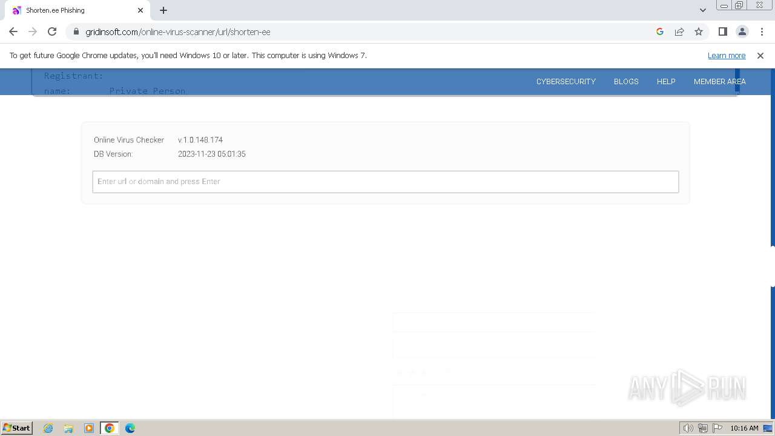Image resolution: width=775 pixels, height=436 pixels.
Task: Click the DB Version date value
Action: tap(212, 154)
